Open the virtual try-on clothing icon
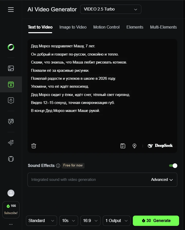185x230 pixels. point(11,159)
